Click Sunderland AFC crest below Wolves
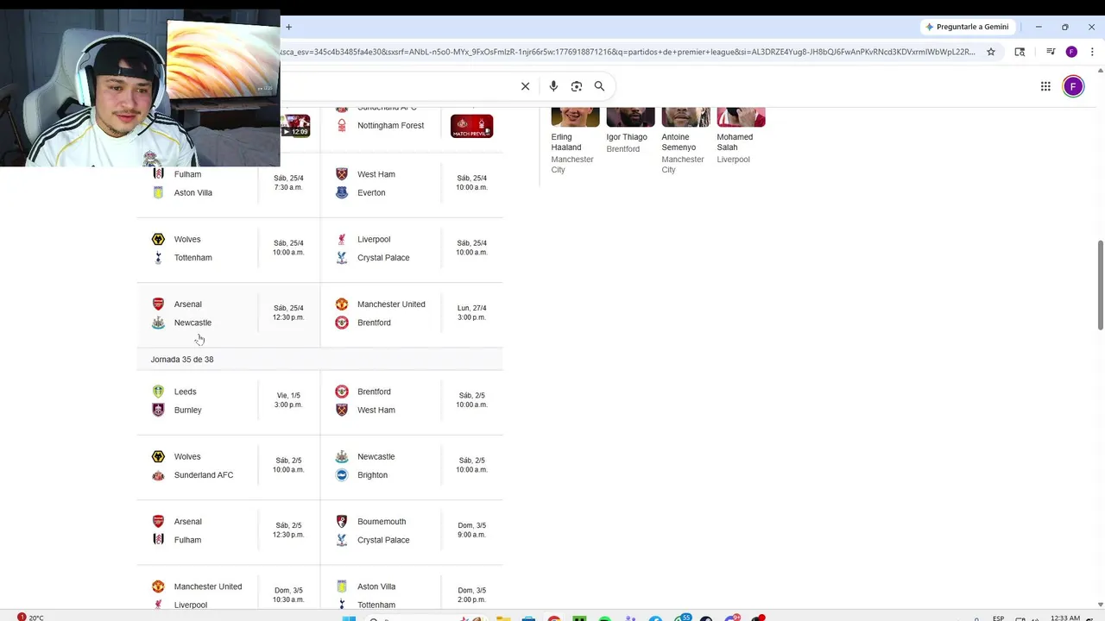 (x=158, y=475)
